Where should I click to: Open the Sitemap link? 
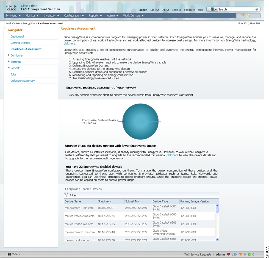click(176, 10)
